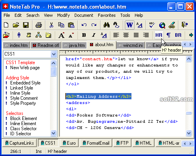The image size is (196, 156).
Task: Open the CSS1 library dropdown
Action: (54, 54)
